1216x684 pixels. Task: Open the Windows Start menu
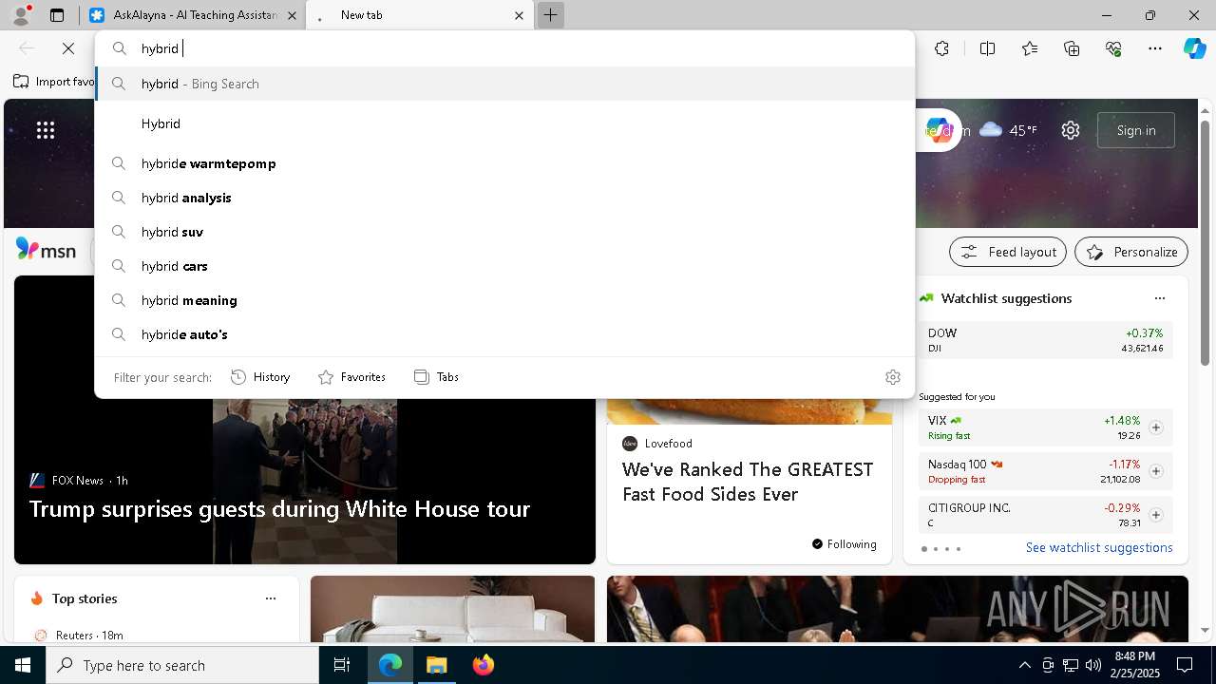tap(23, 665)
